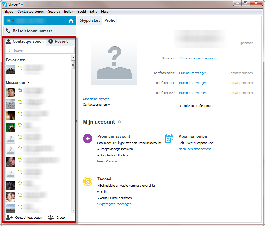265x226 pixels.
Task: Open the Contactpersonen menu in the menu bar
Action: pyautogui.click(x=31, y=12)
